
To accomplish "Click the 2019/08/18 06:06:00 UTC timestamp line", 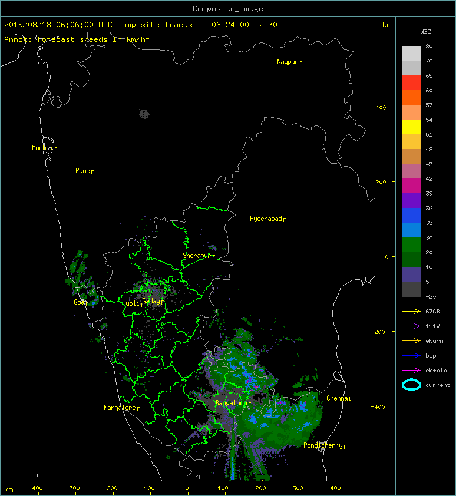I will (140, 25).
